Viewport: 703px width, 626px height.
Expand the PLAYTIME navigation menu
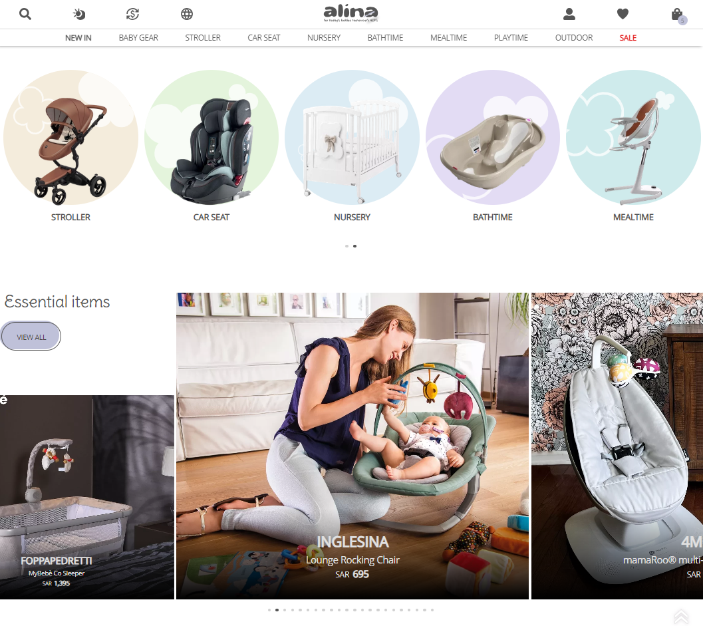coord(511,38)
